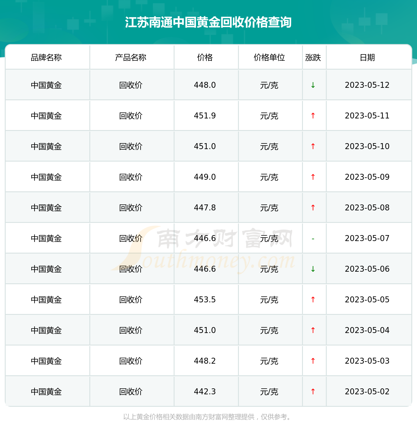Click 元/克 in the 2023-05-12 row
Screen dimensions: 417x433
tap(269, 85)
